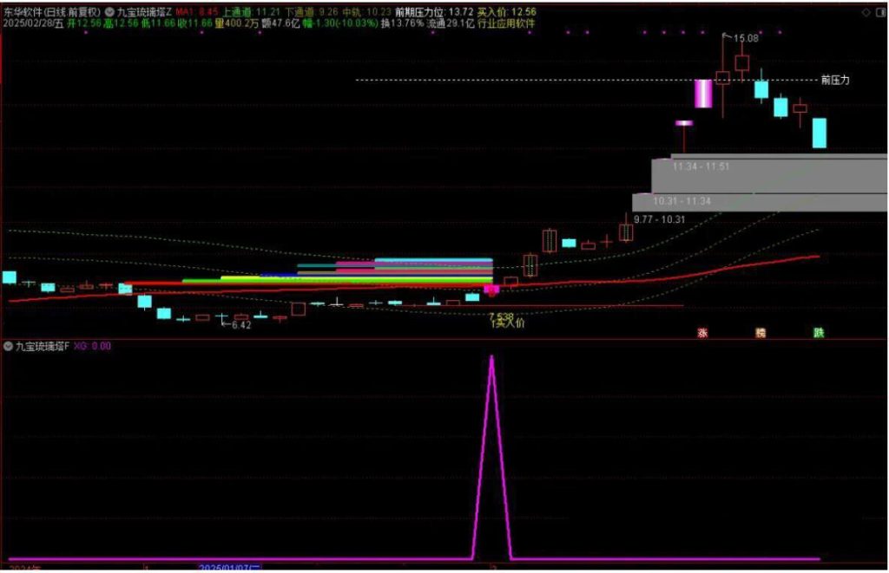Click the red 涨 marker icon
This screenshot has width=889, height=573.
(x=702, y=333)
